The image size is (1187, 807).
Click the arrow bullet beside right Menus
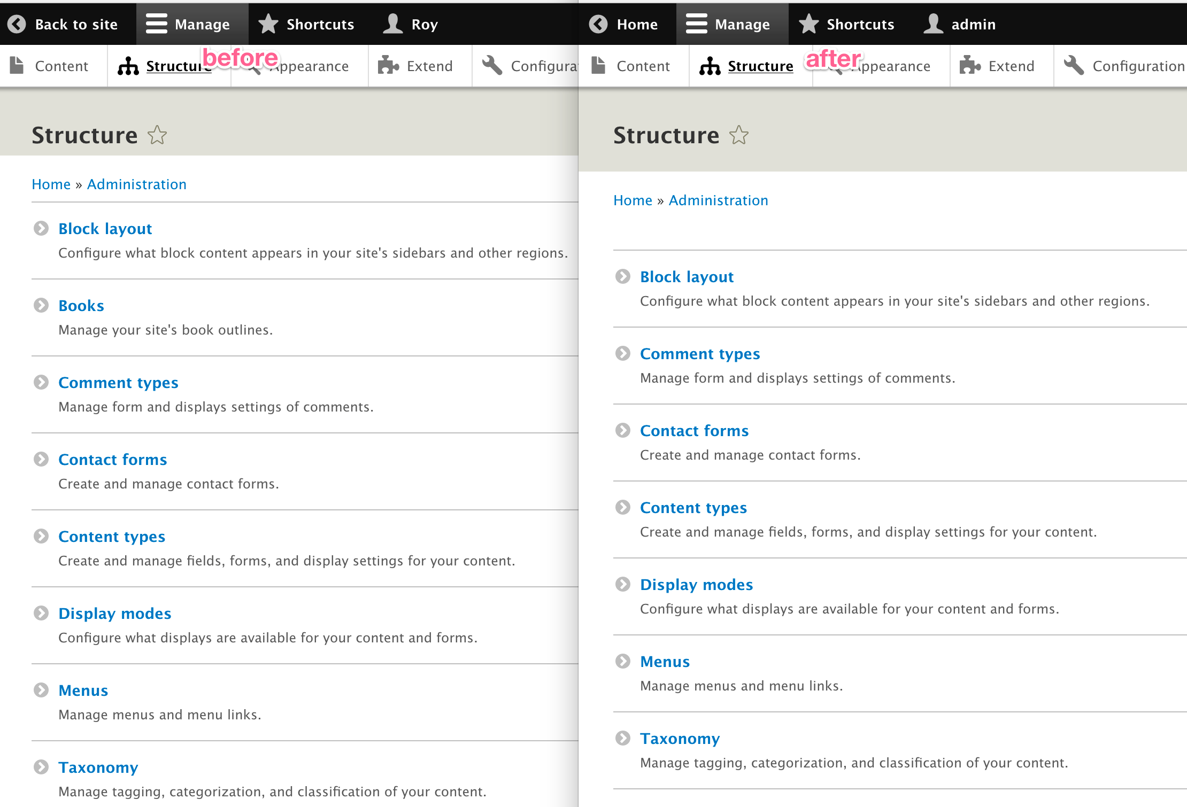(623, 661)
